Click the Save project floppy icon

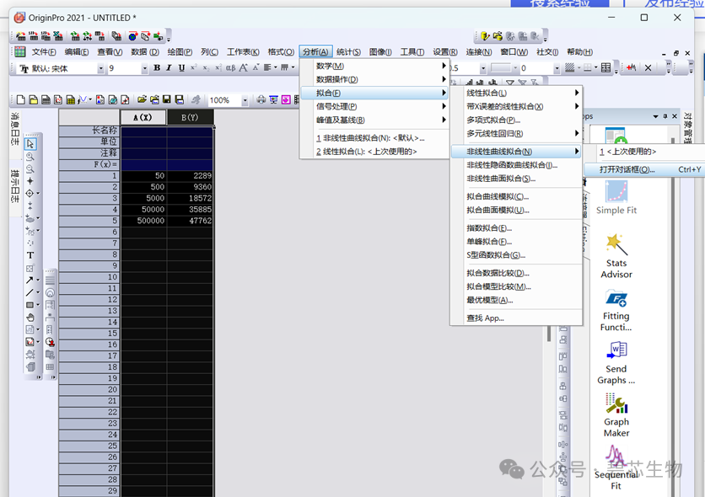tap(167, 99)
